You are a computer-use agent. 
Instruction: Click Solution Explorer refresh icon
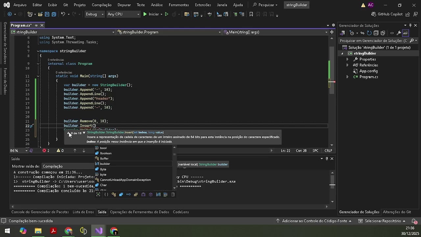coord(369,33)
